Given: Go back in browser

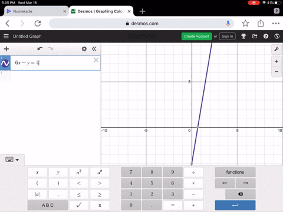Looking at the screenshot, I should pyautogui.click(x=8, y=24).
